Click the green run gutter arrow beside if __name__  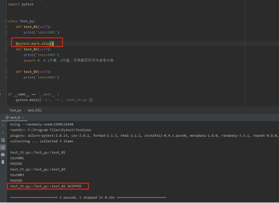coord(1,94)
